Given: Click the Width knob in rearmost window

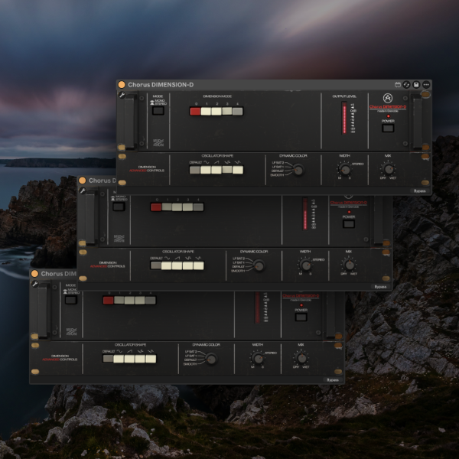Looking at the screenshot, I should pyautogui.click(x=258, y=358).
